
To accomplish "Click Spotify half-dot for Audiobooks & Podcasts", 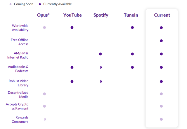I will click(x=101, y=67).
